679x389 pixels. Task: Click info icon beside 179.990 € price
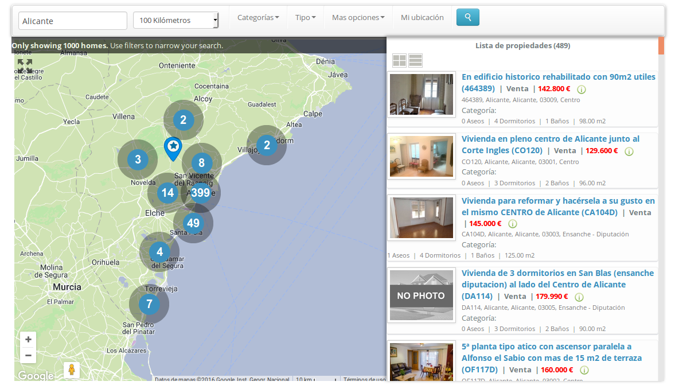click(x=579, y=297)
